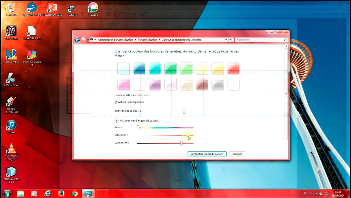The width and height of the screenshot is (351, 198).
Task: Go to Apparence et personnalisation breadcrumb
Action: click(x=115, y=40)
